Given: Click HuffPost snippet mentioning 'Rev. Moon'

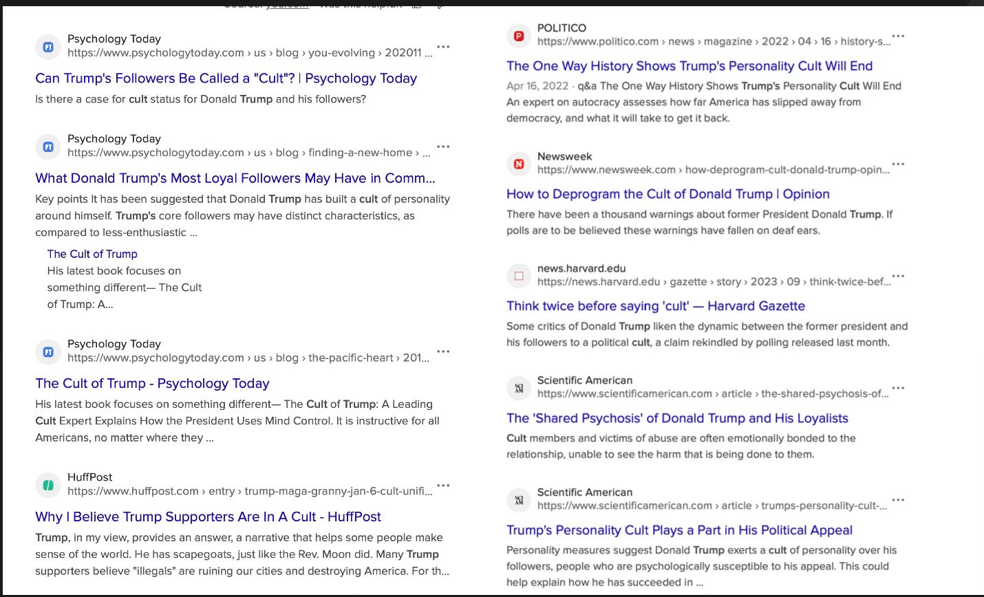Looking at the screenshot, I should (x=242, y=554).
